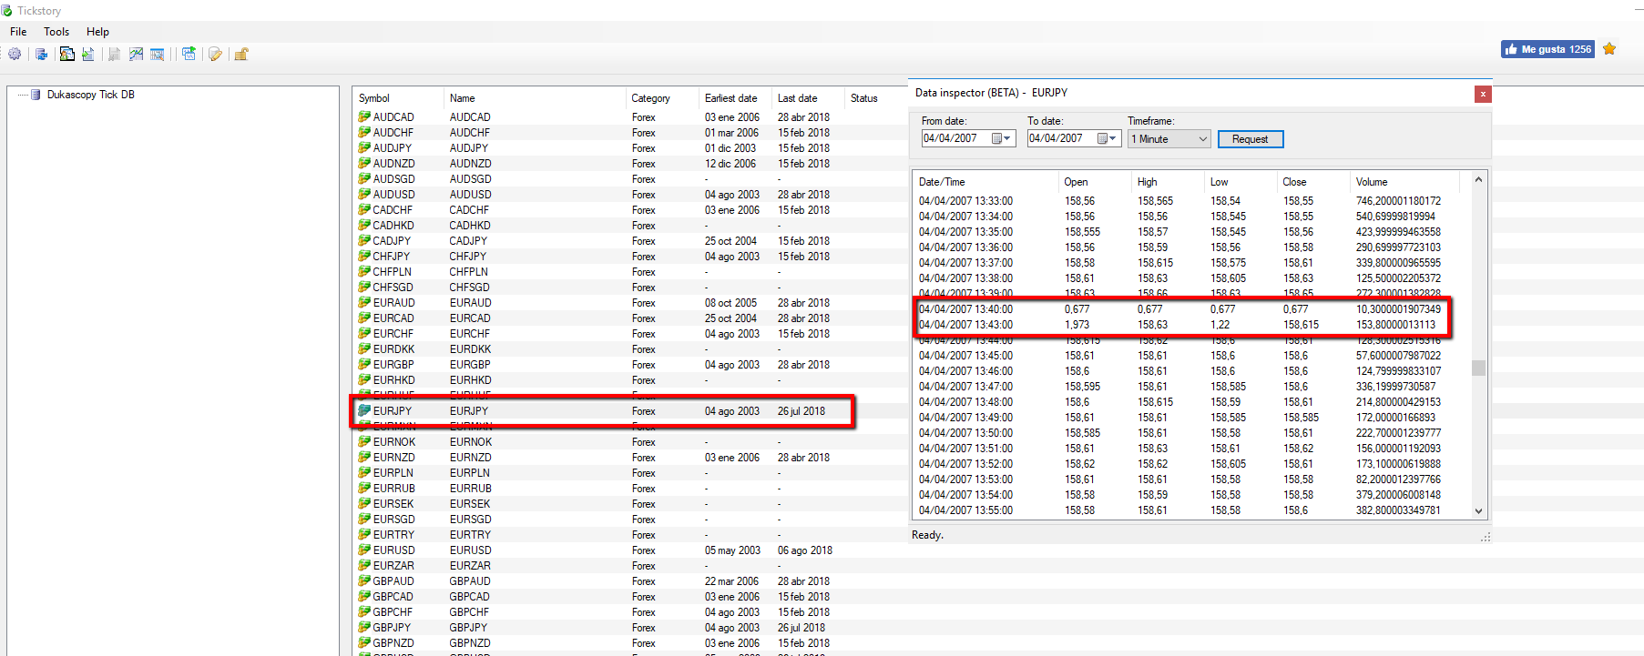Click the page with green arrow export icon

(88, 55)
